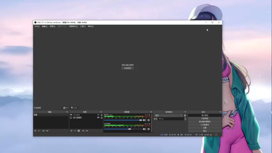Add a new source with plus icon
Image resolution: width=272 pixels, height=153 pixels.
71,131
